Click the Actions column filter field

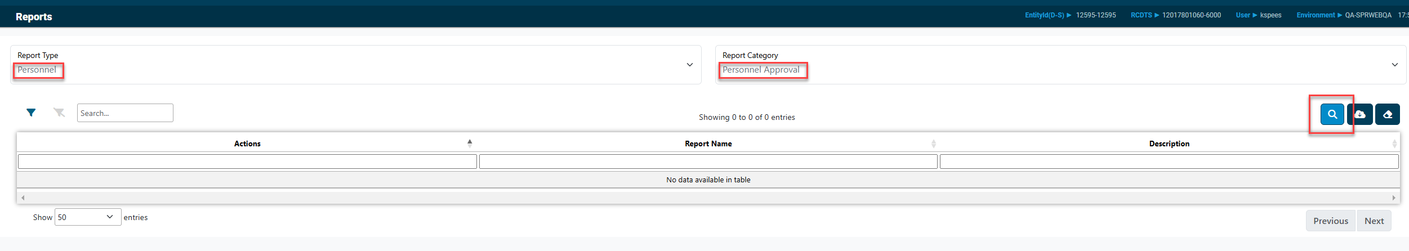(x=247, y=162)
